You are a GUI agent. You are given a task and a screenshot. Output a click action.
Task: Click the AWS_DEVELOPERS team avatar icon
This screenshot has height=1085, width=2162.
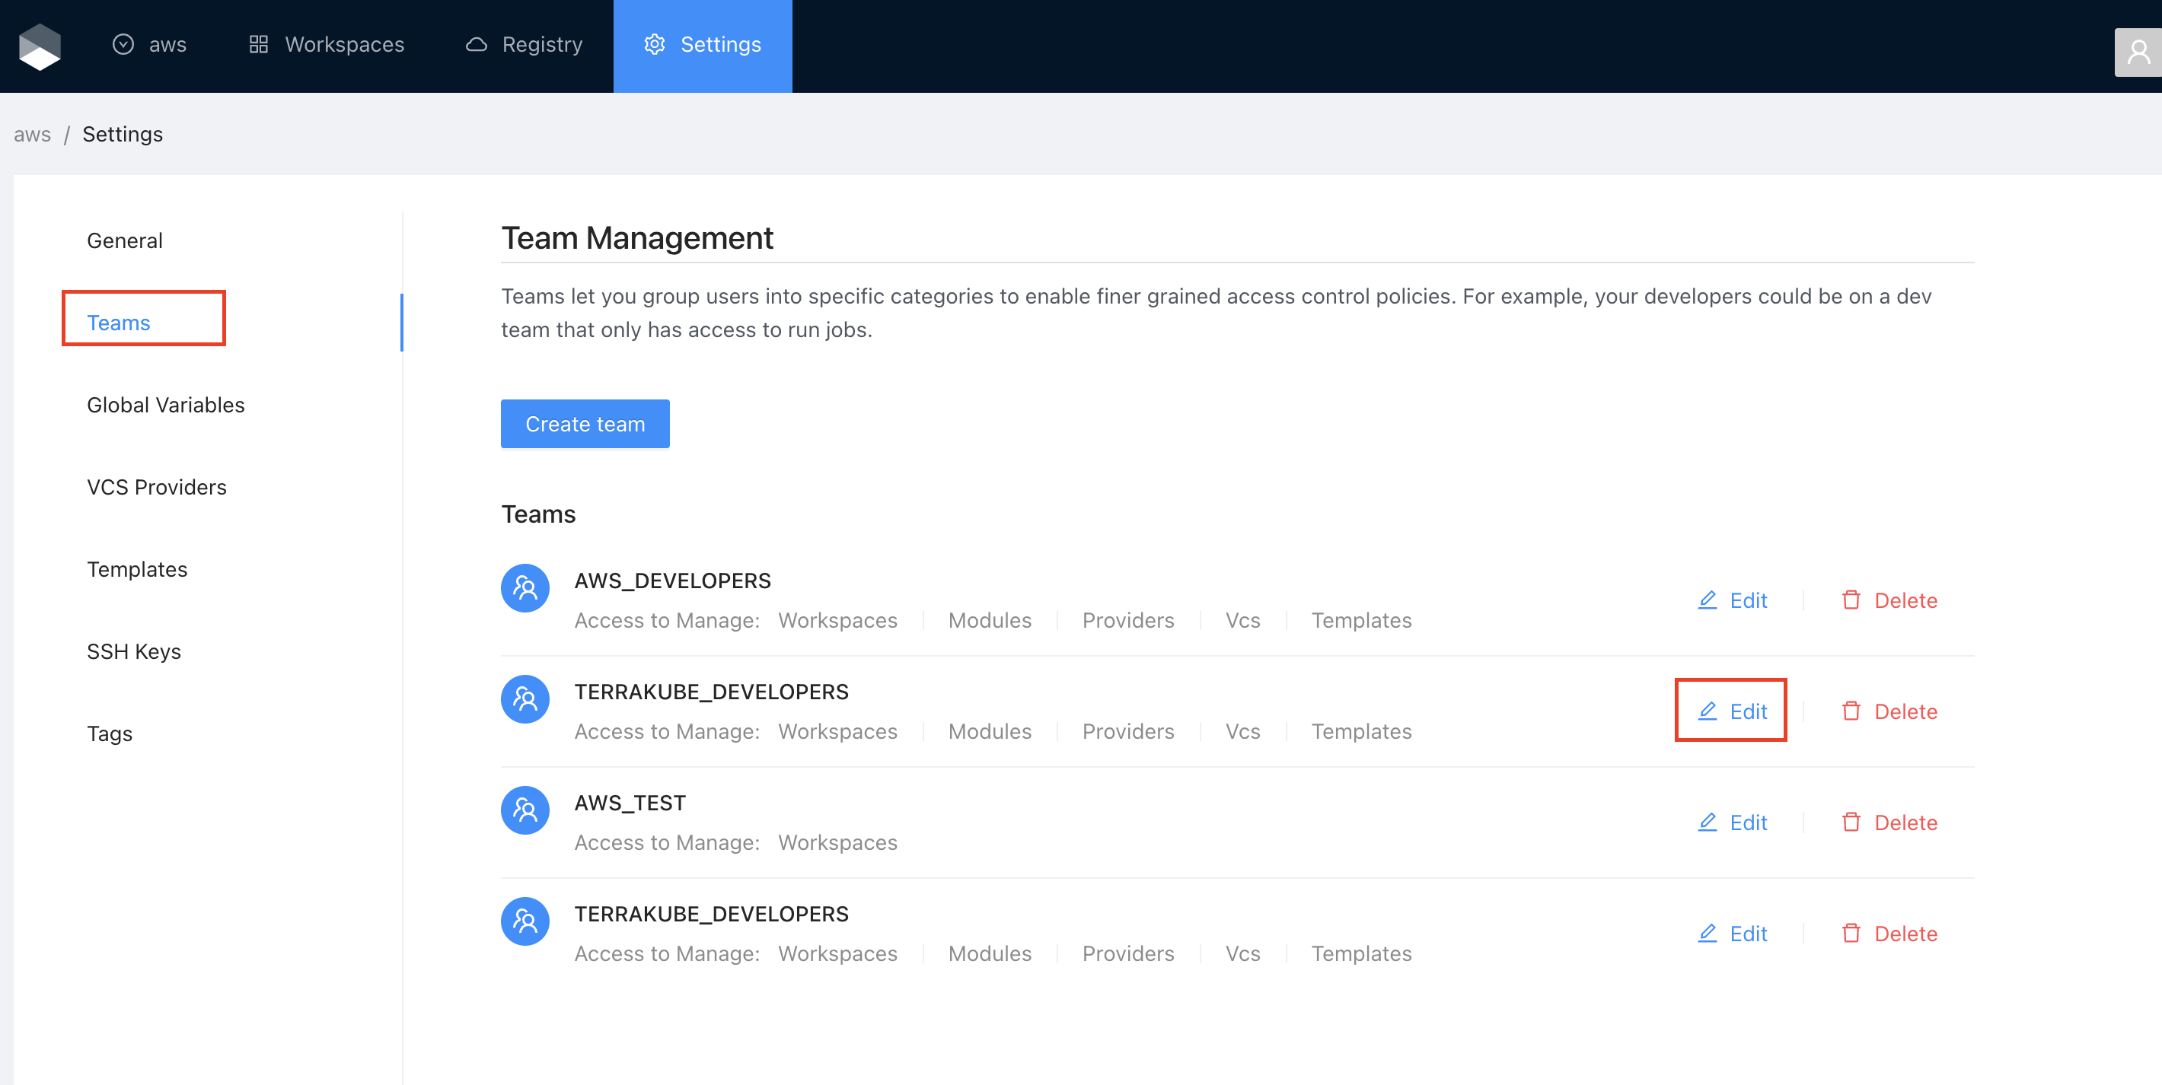click(x=525, y=587)
